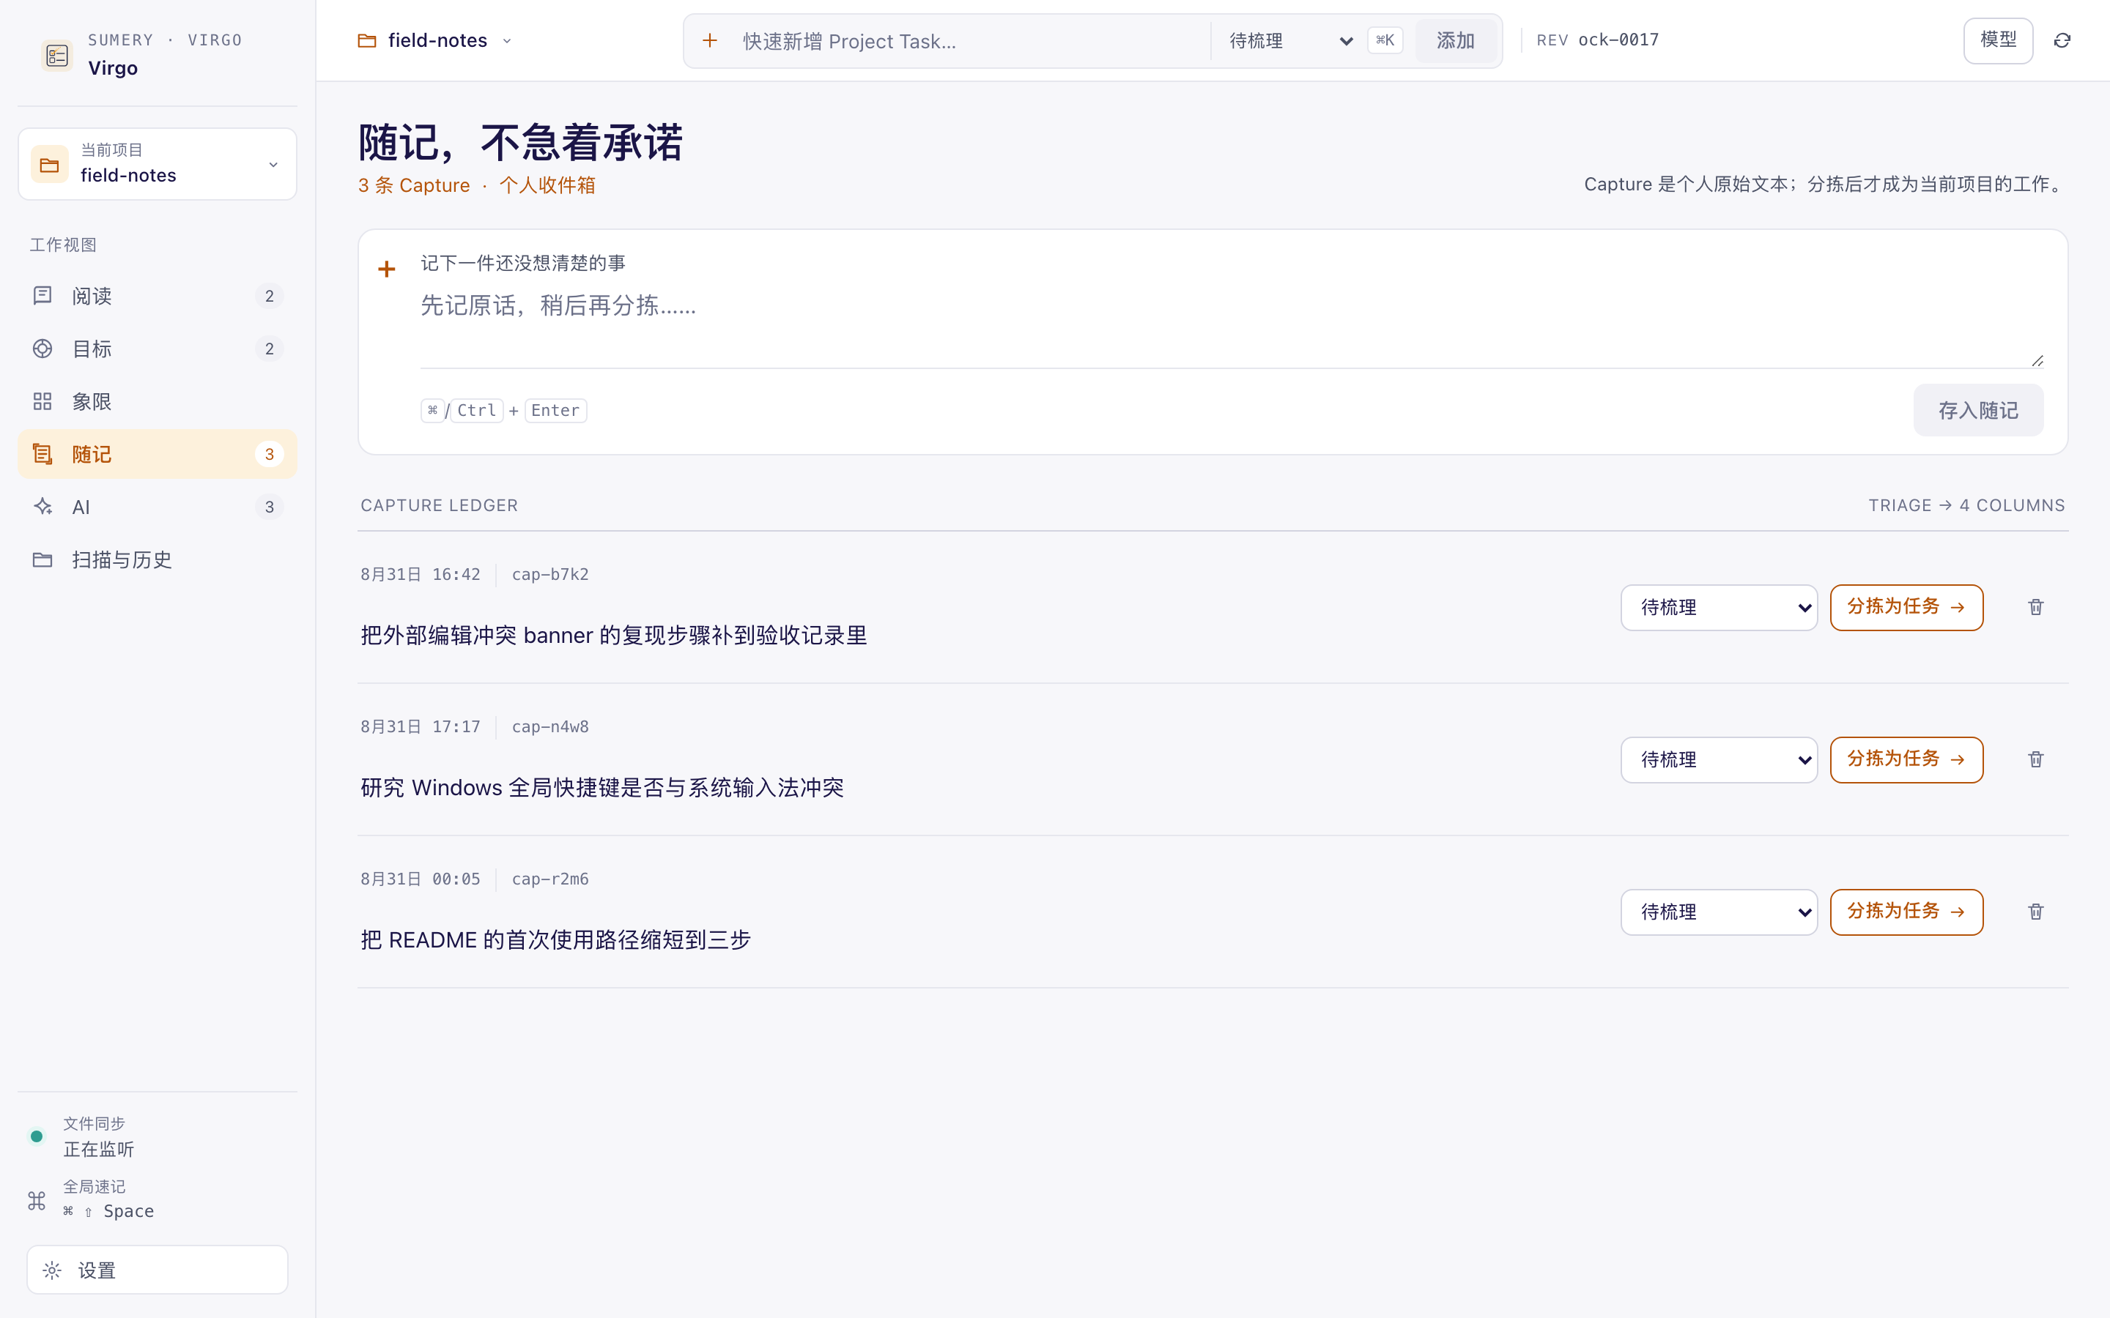Click the textarea resize handle

coord(2037,361)
